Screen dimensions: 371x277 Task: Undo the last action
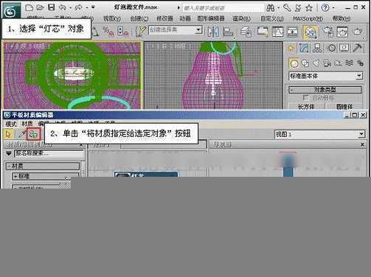(x=63, y=7)
